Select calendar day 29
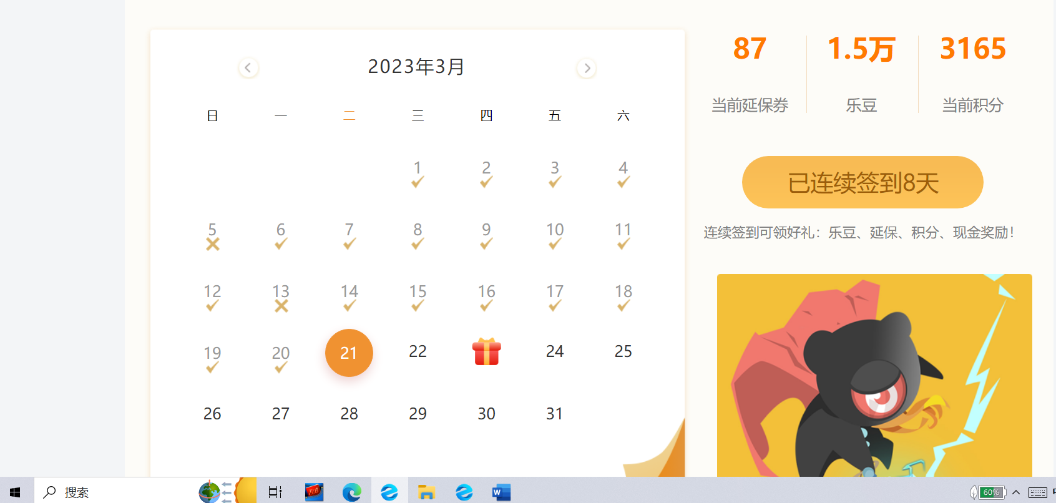This screenshot has height=503, width=1056. tap(418, 414)
